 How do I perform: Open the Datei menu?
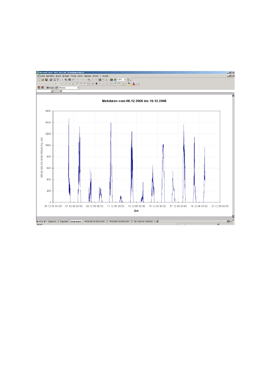pyautogui.click(x=43, y=76)
